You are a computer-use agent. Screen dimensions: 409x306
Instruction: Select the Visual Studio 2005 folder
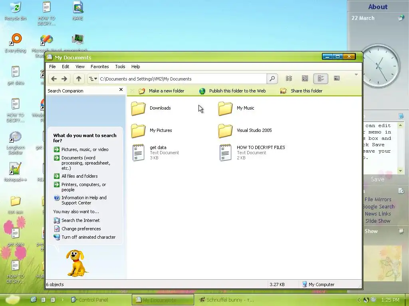[x=245, y=130]
